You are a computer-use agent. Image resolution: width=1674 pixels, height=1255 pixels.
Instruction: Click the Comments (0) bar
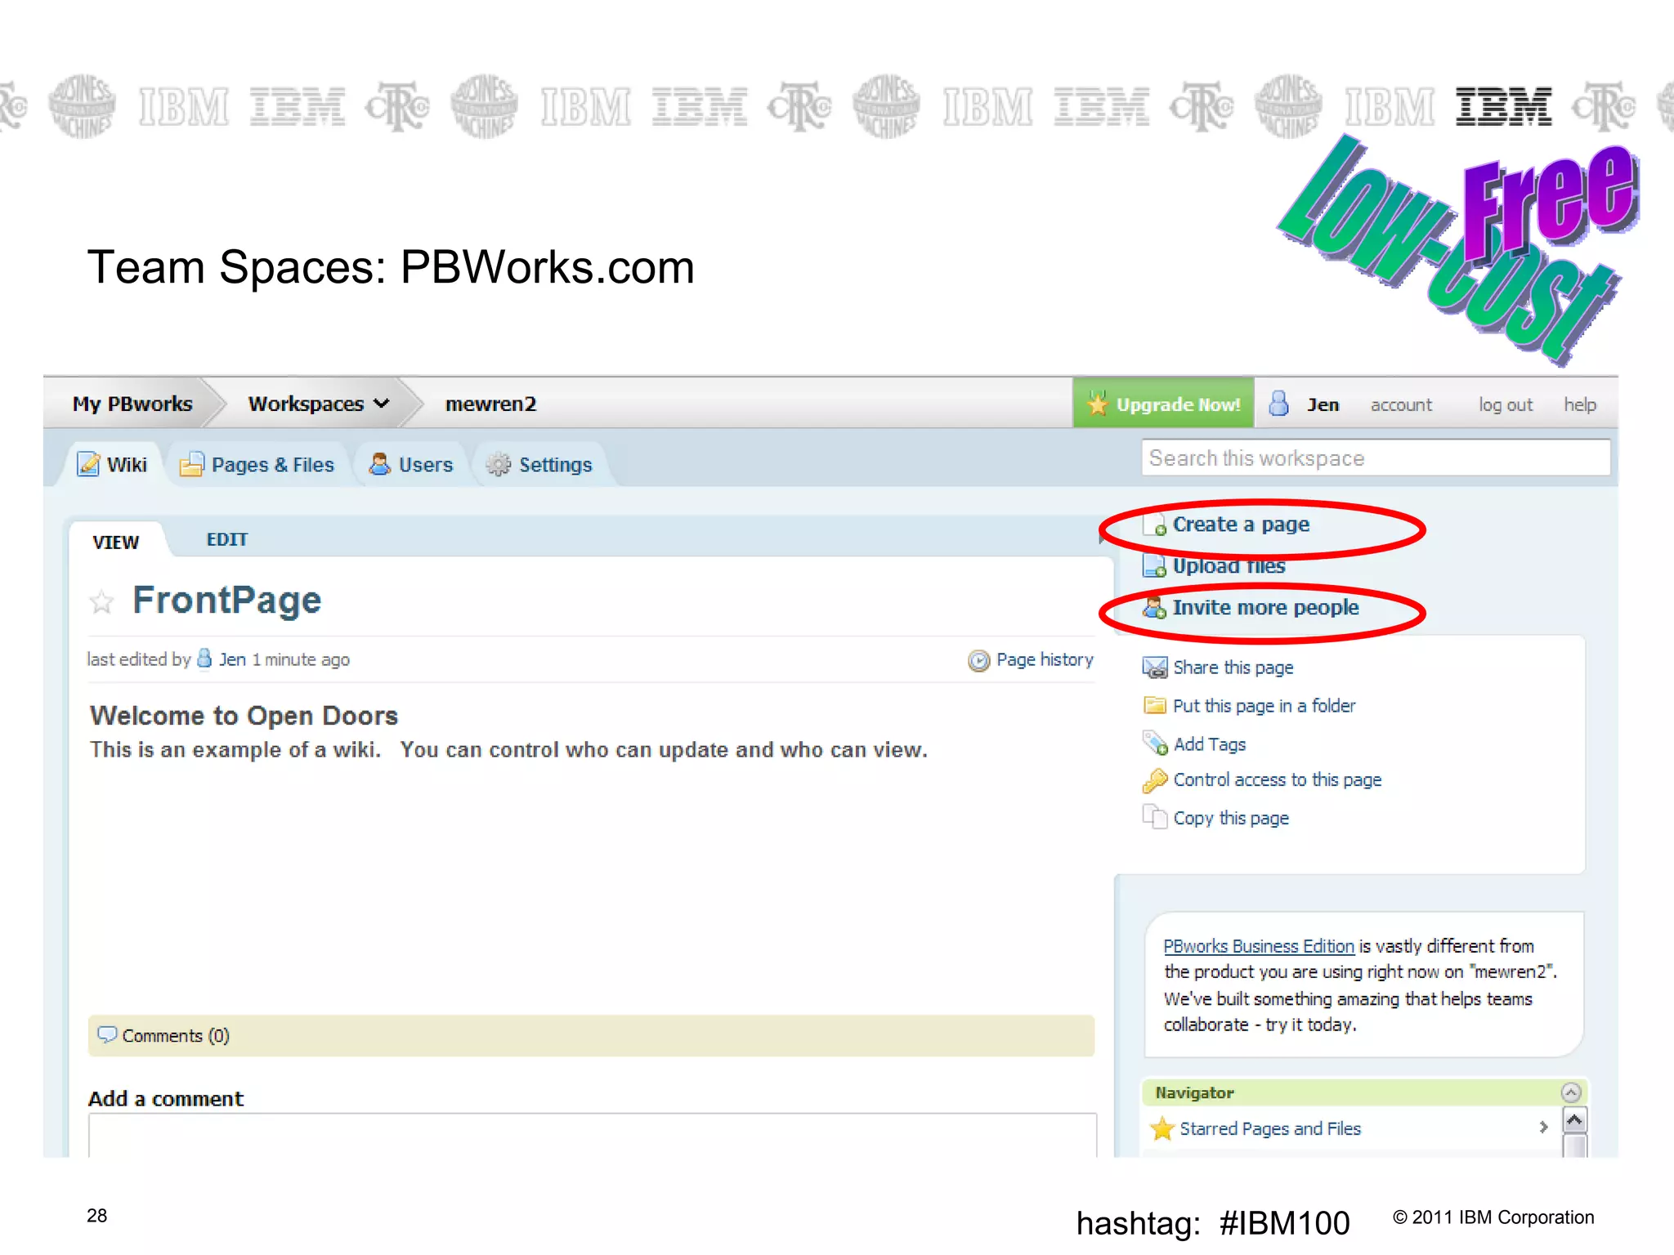591,1035
